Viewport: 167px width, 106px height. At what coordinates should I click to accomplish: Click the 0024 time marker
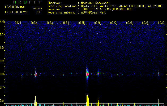(x=66, y=23)
